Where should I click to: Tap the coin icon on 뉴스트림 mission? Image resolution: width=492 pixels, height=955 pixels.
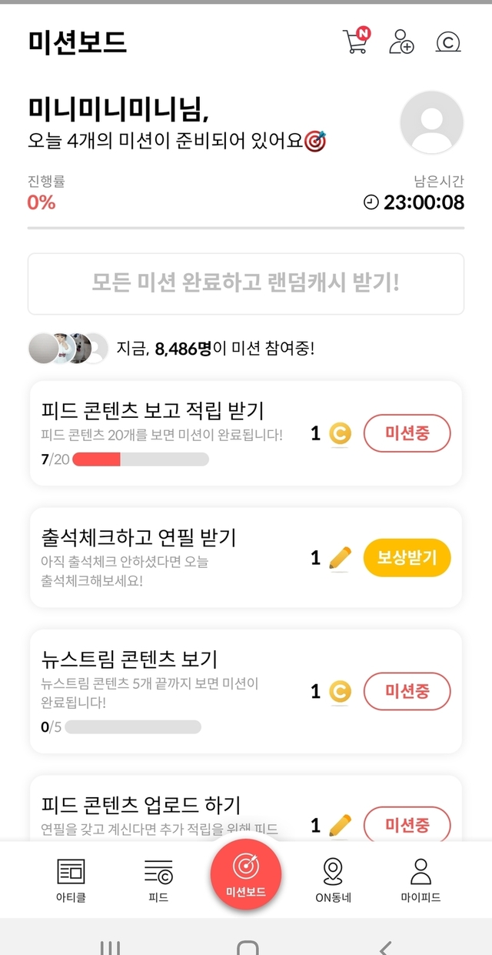340,691
